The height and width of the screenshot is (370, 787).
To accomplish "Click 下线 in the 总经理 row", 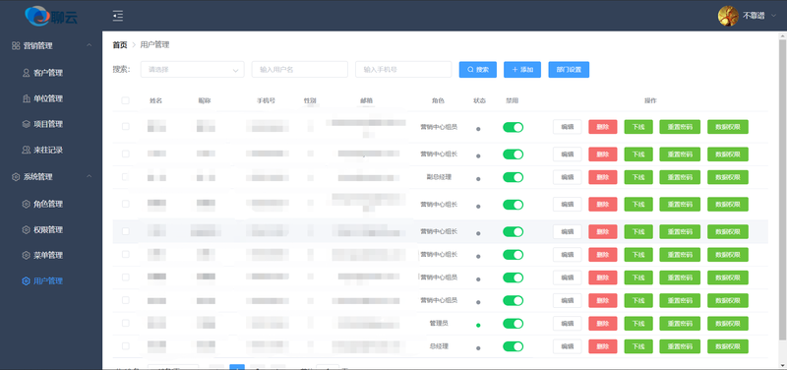I will click(638, 346).
